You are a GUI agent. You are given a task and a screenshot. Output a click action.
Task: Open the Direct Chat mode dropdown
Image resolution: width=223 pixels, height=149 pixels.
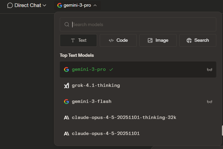click(x=27, y=5)
